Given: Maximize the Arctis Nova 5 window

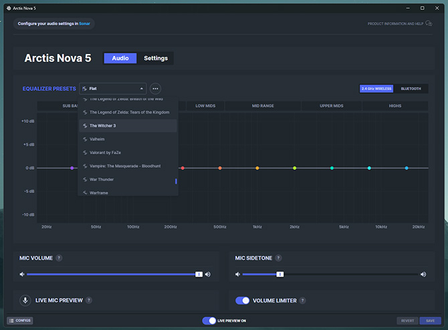Looking at the screenshot, I should 423,8.
